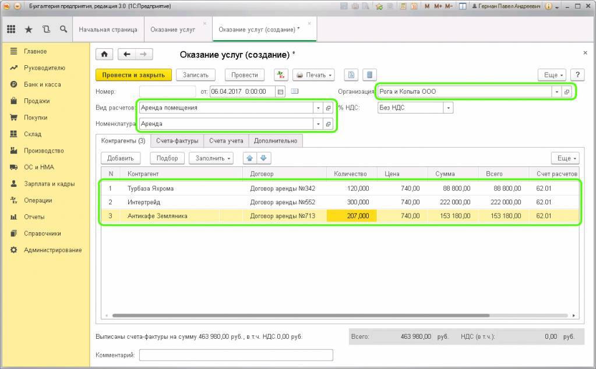Viewport: 596px width, 369px height.
Task: Click the Добавить button
Action: pos(121,158)
